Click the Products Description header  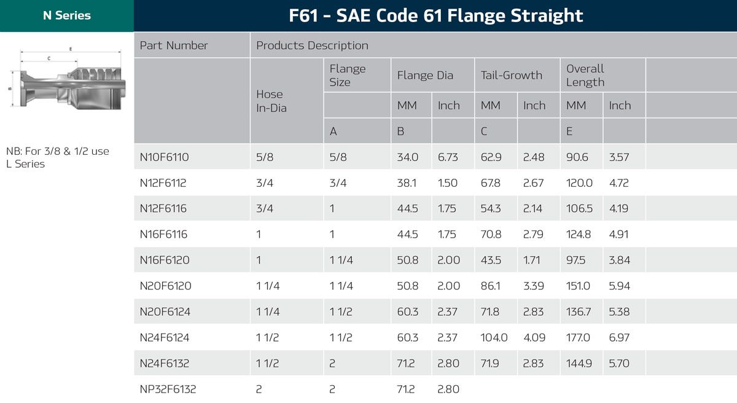click(x=312, y=45)
